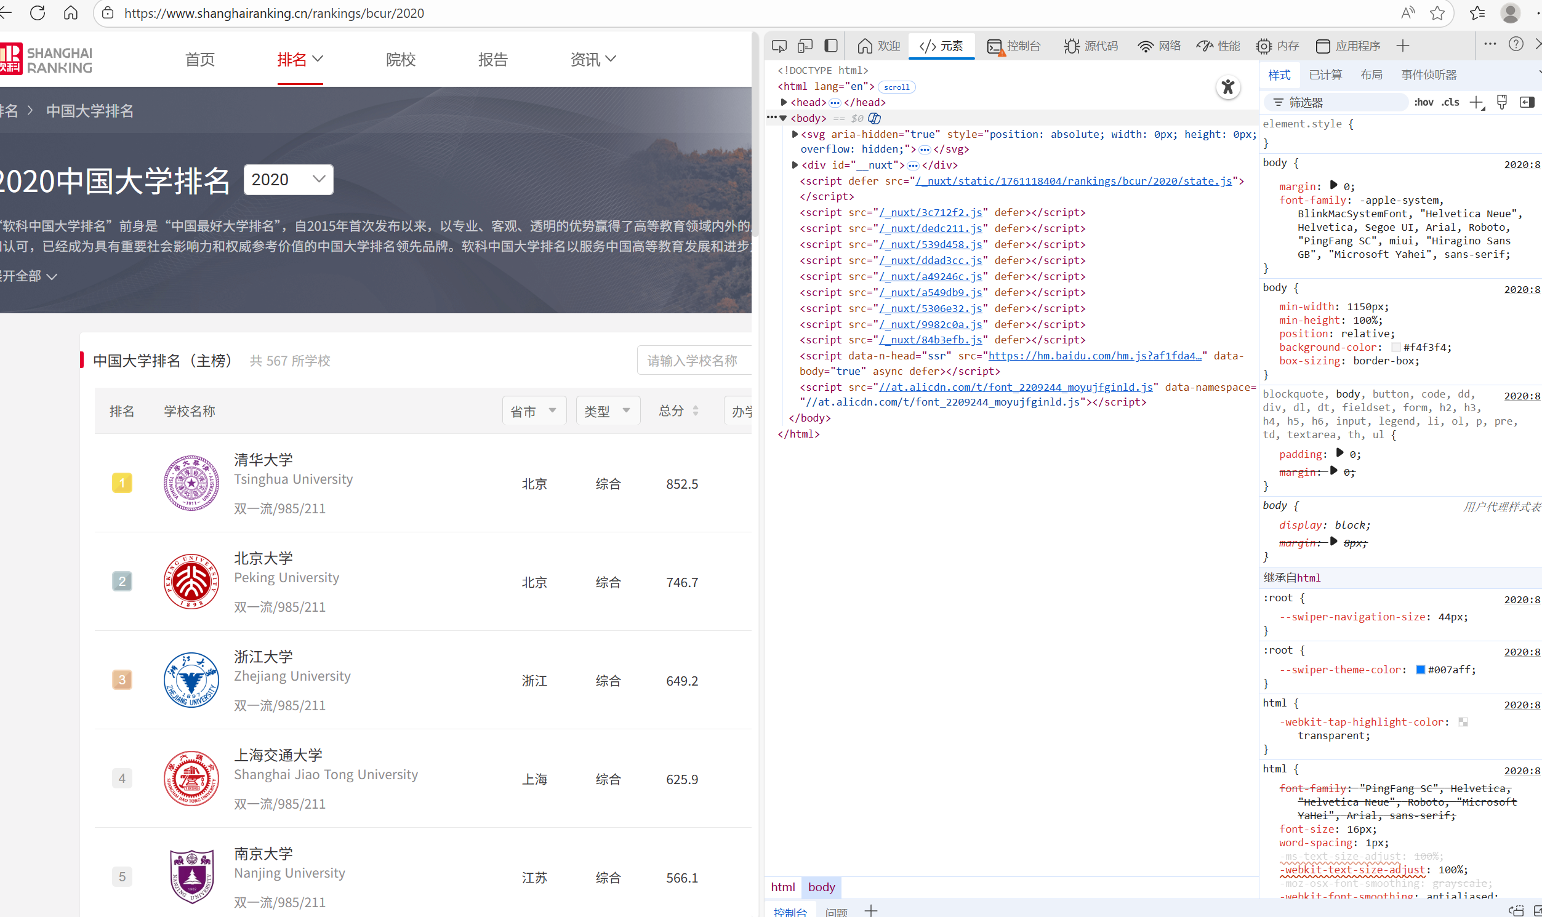Expand the head element node
The height and width of the screenshot is (917, 1542).
pyautogui.click(x=784, y=103)
